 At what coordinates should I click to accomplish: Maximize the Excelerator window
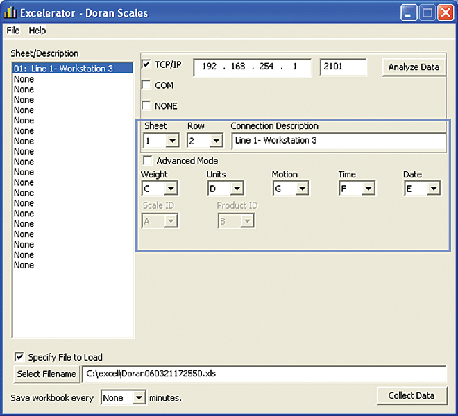click(427, 13)
